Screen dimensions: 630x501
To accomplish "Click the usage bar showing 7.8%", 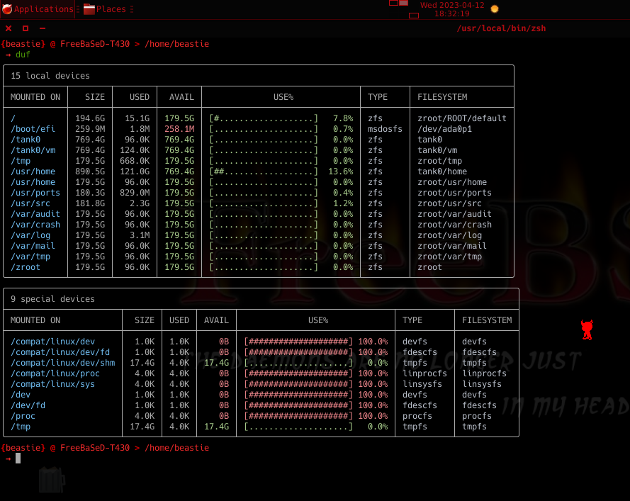I will (263, 118).
